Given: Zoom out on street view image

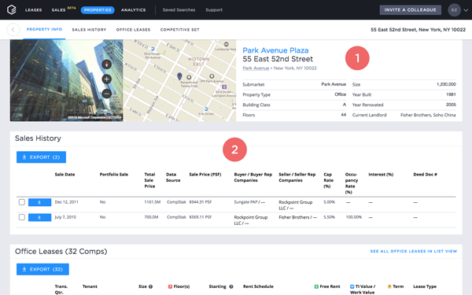Looking at the screenshot, I should pos(106,94).
